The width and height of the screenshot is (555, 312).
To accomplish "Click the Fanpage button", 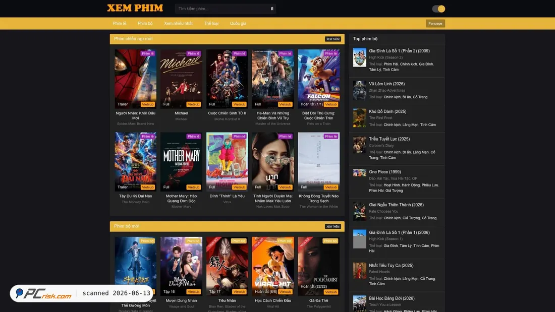I will (x=435, y=23).
